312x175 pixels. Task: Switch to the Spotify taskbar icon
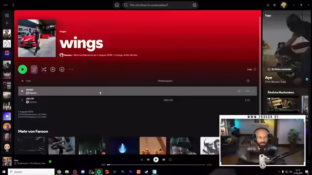coord(99,172)
